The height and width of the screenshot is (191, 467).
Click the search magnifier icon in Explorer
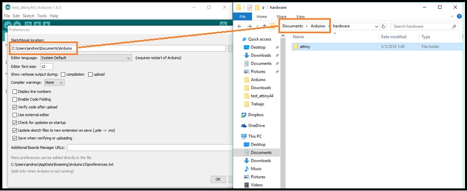click(454, 26)
